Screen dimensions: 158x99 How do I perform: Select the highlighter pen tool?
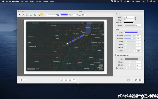(x=31, y=15)
